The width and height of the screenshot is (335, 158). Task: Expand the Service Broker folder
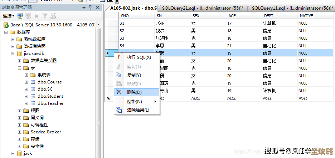click(x=19, y=132)
